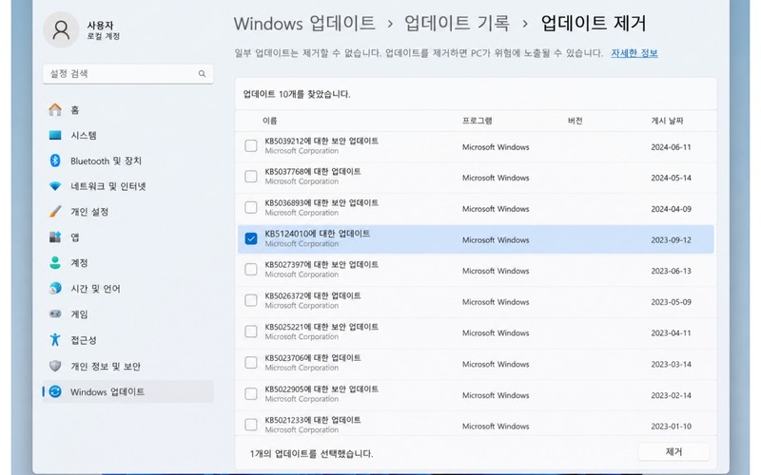Check the KB5026372 update checkbox
The image size is (761, 475).
[251, 300]
